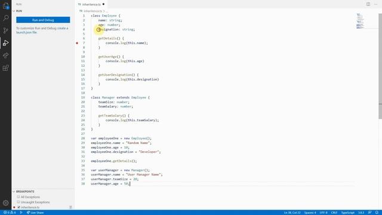Image resolution: width=382 pixels, height=215 pixels.
Task: Open the Extensions view
Action: click(x=5, y=67)
